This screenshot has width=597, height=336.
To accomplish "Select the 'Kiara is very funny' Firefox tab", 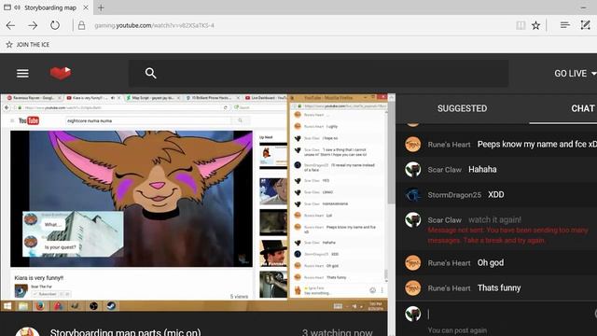I will [93, 98].
